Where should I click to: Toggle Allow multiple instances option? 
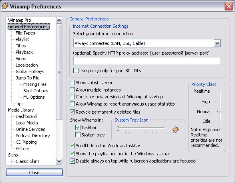[x=72, y=90]
